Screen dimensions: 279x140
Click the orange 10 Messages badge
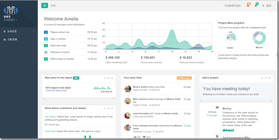184,78
